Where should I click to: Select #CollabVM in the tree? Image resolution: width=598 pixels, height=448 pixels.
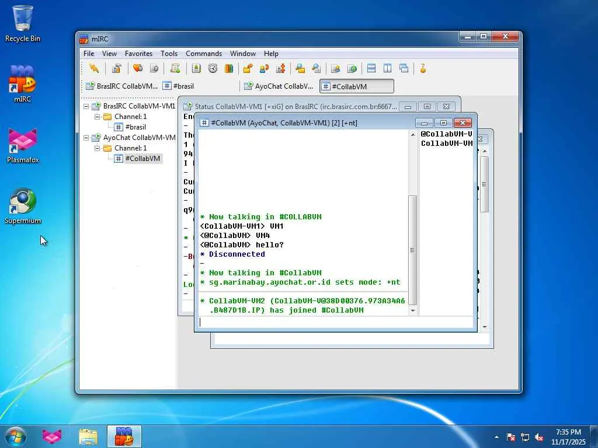(x=142, y=159)
